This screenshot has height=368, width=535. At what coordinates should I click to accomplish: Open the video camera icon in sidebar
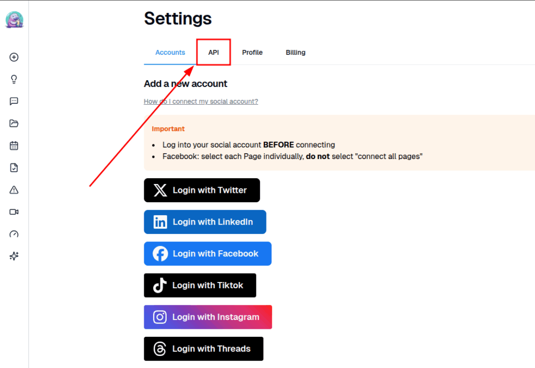(x=14, y=212)
